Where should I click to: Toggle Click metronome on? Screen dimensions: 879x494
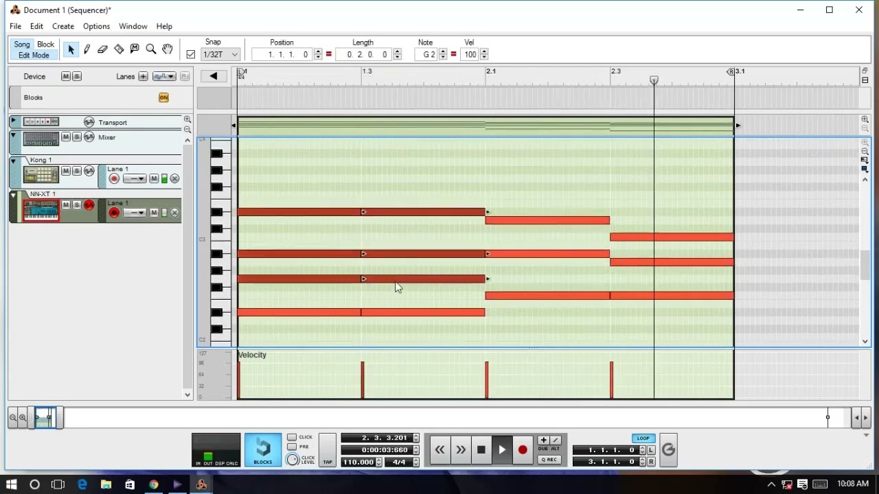292,437
